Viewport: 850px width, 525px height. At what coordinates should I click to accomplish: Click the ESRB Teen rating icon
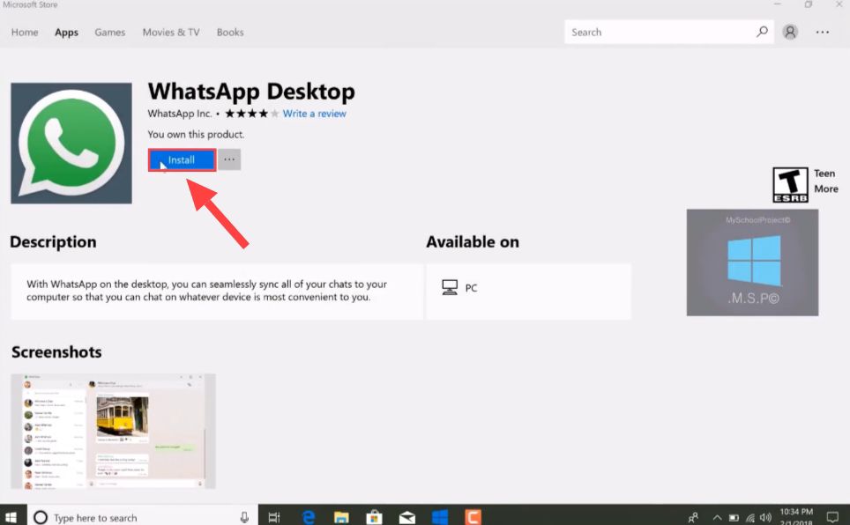pyautogui.click(x=790, y=185)
